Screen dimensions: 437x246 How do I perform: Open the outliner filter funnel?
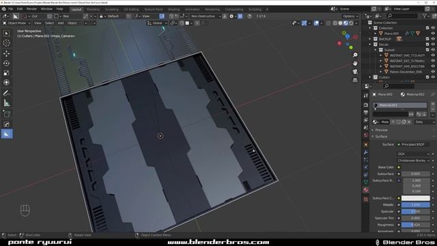tap(425, 16)
